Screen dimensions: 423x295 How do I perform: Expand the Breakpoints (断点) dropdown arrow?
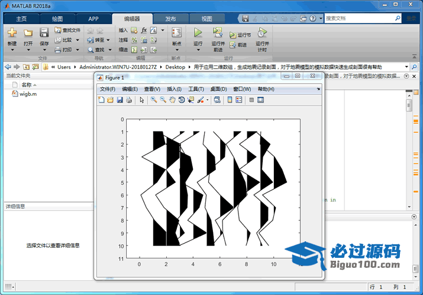(x=177, y=50)
